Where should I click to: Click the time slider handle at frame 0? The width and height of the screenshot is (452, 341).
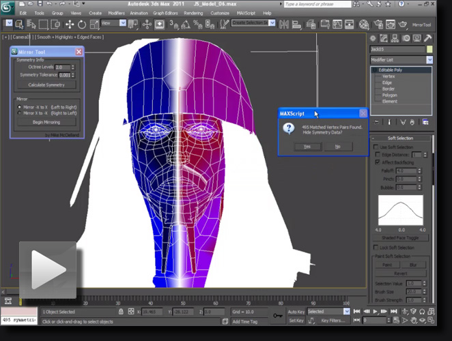[20, 301]
